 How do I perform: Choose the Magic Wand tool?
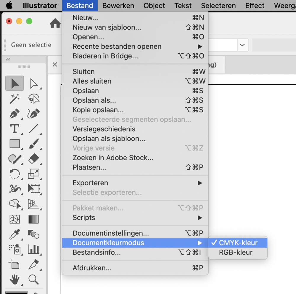(x=15, y=98)
